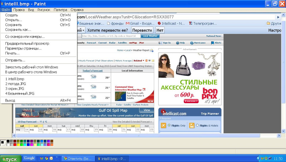
Task: Click the Intellicast bookmark icon
Action: coord(159,24)
